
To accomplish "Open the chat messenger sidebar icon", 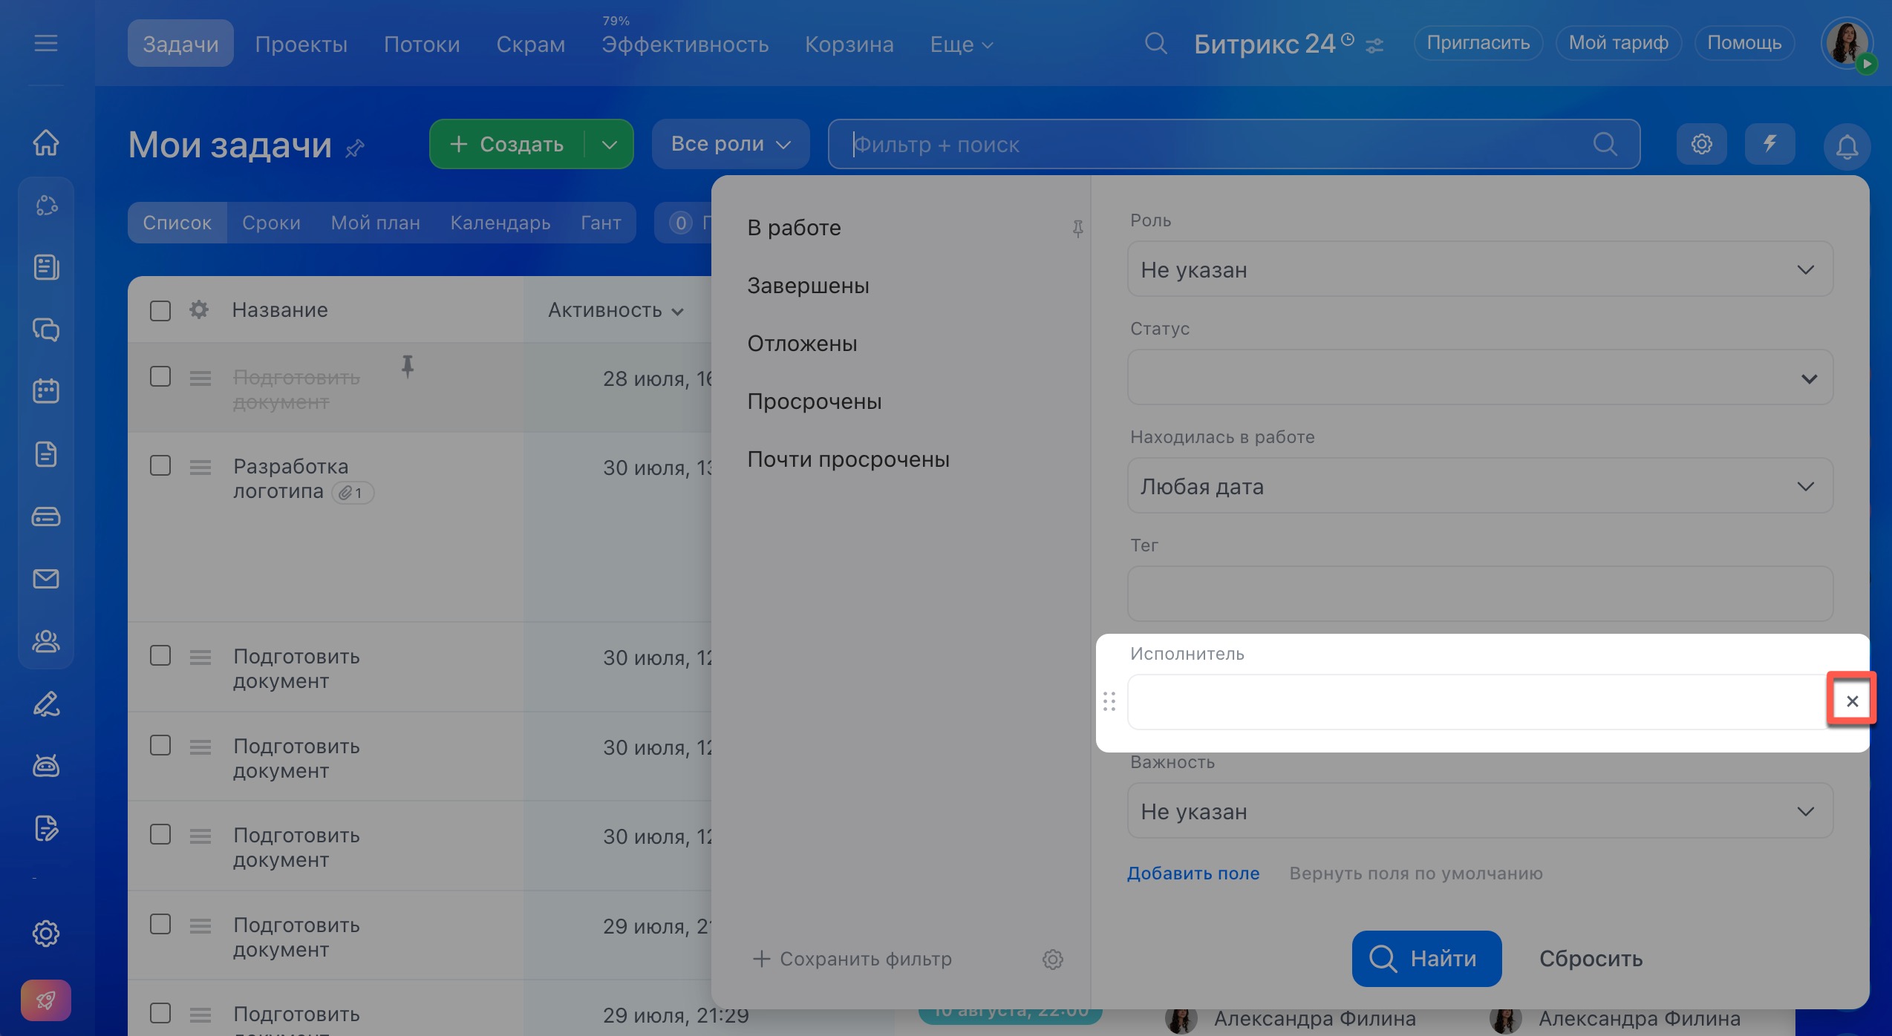I will click(x=46, y=330).
